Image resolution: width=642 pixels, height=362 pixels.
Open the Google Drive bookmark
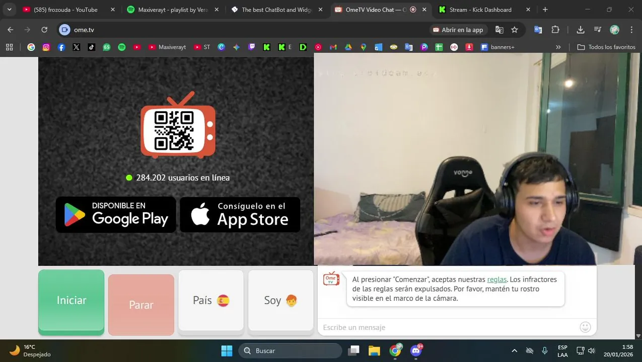[x=348, y=47]
